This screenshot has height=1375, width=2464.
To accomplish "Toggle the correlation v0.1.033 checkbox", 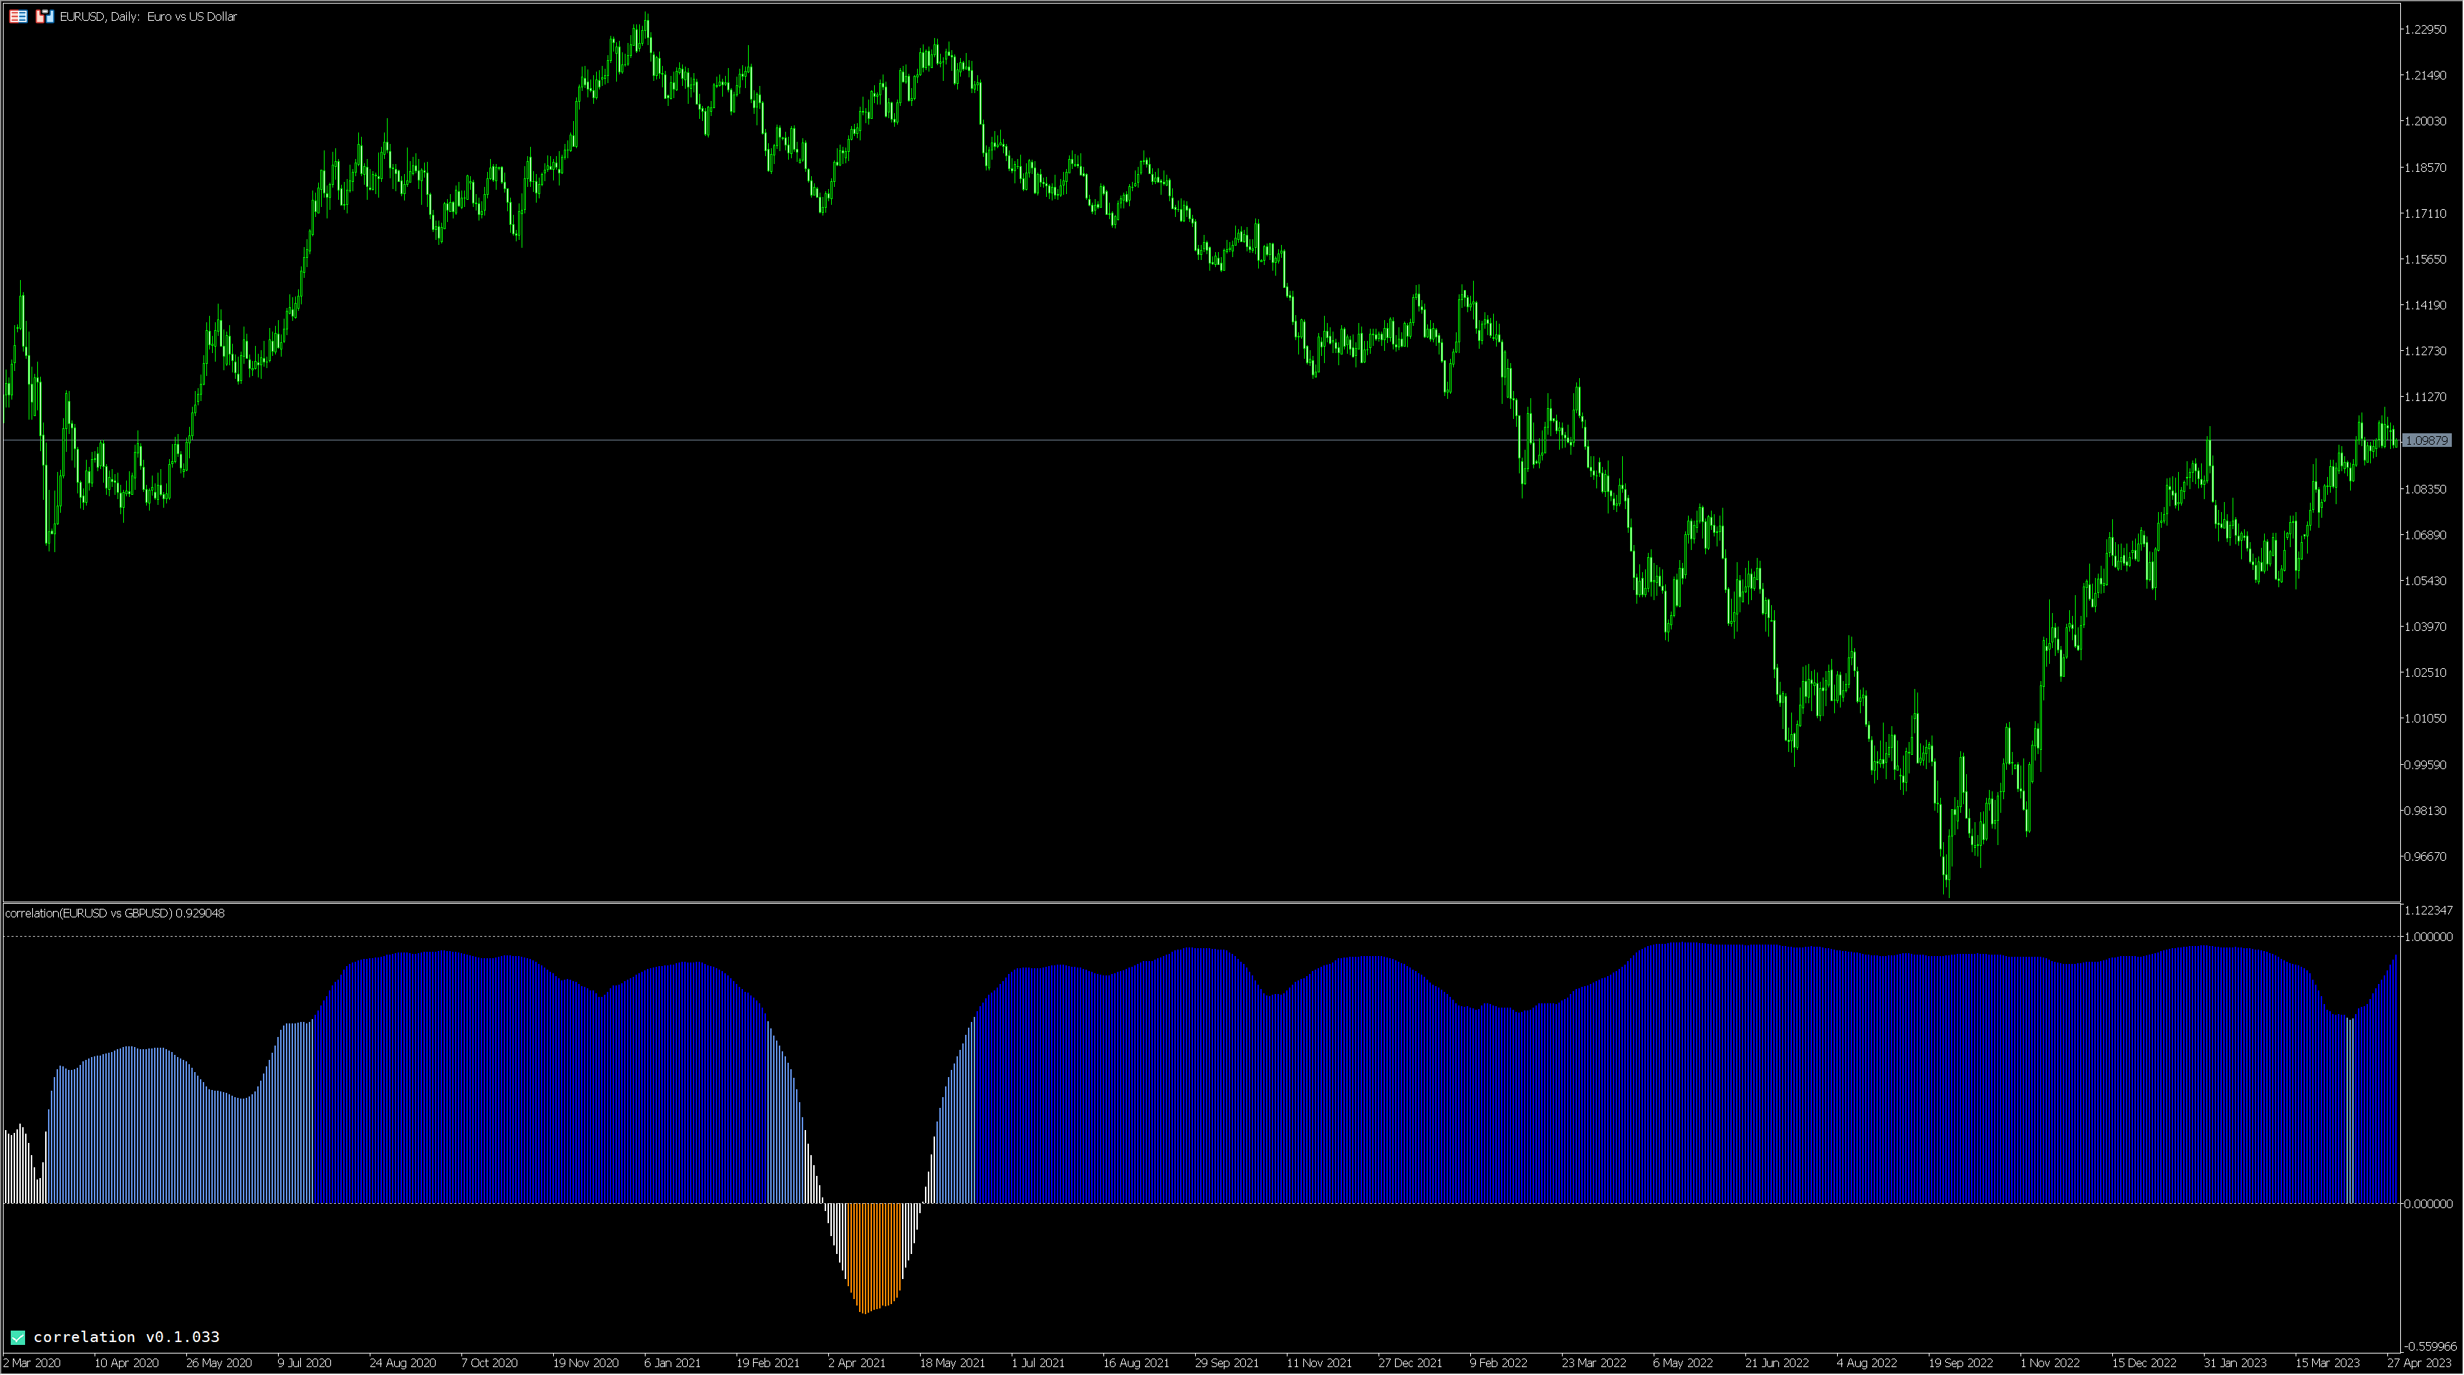I will click(x=17, y=1337).
